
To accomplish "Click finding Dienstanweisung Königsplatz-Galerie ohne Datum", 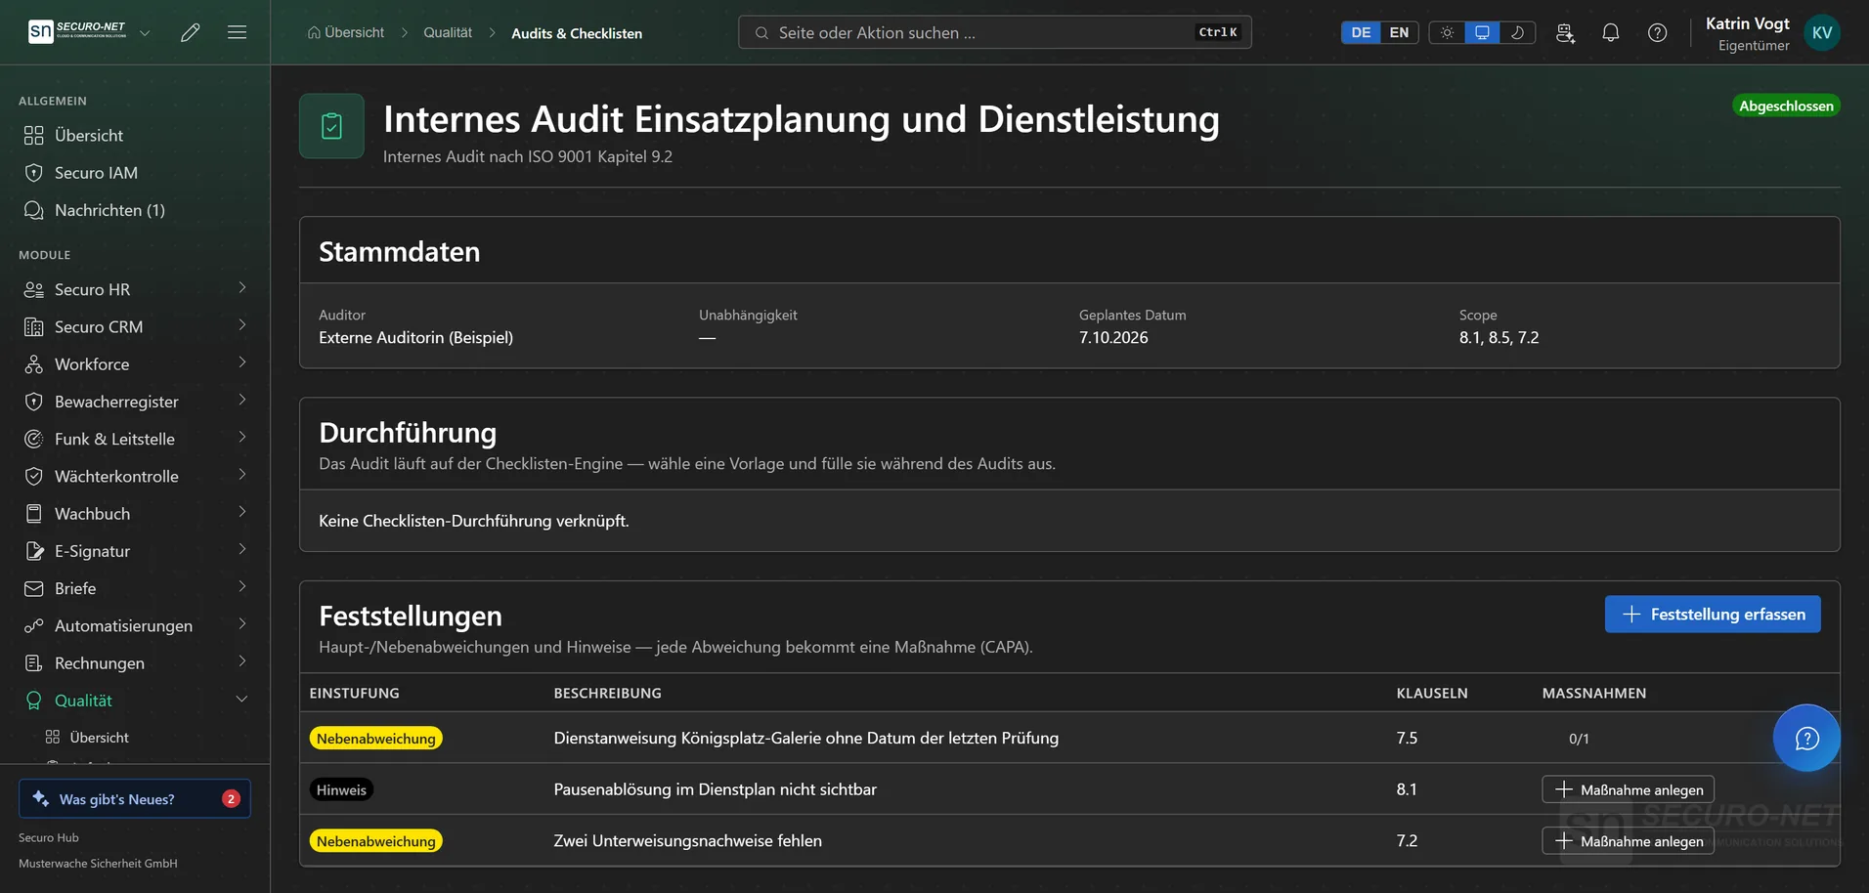I will point(806,738).
